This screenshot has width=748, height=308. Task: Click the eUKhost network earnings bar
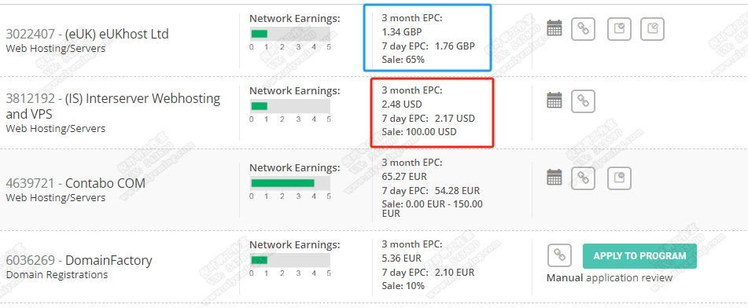(290, 34)
